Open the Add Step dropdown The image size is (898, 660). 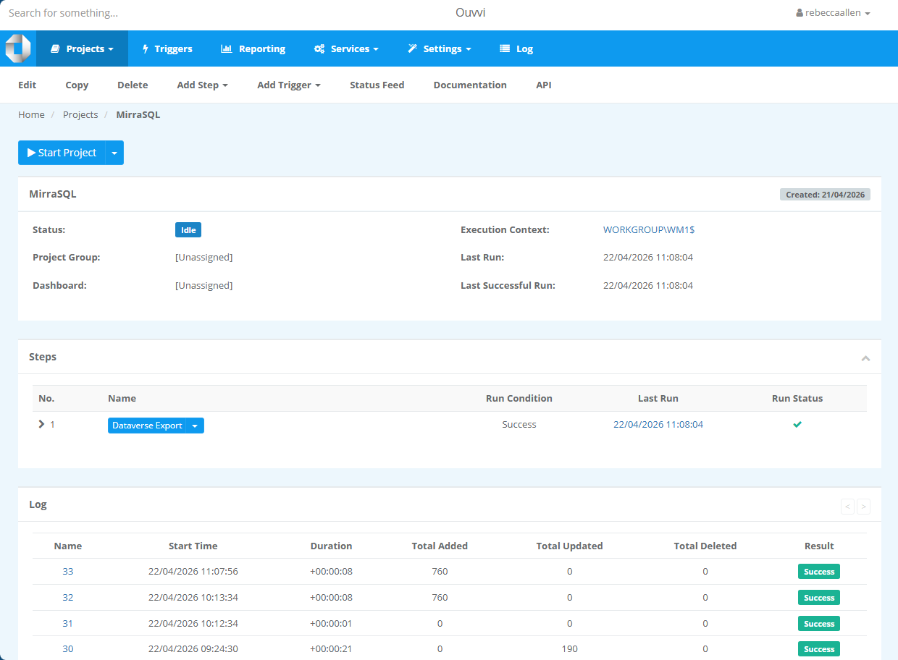pyautogui.click(x=202, y=85)
